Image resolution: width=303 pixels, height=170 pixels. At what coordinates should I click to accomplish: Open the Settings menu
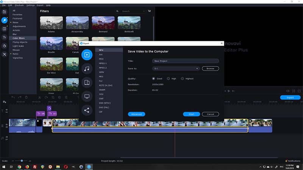[31, 5]
